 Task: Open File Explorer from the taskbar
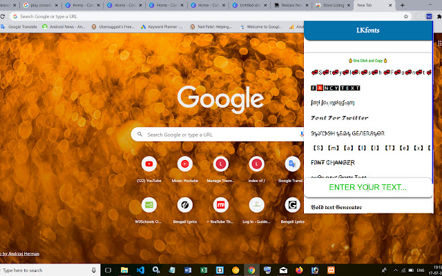(124, 270)
